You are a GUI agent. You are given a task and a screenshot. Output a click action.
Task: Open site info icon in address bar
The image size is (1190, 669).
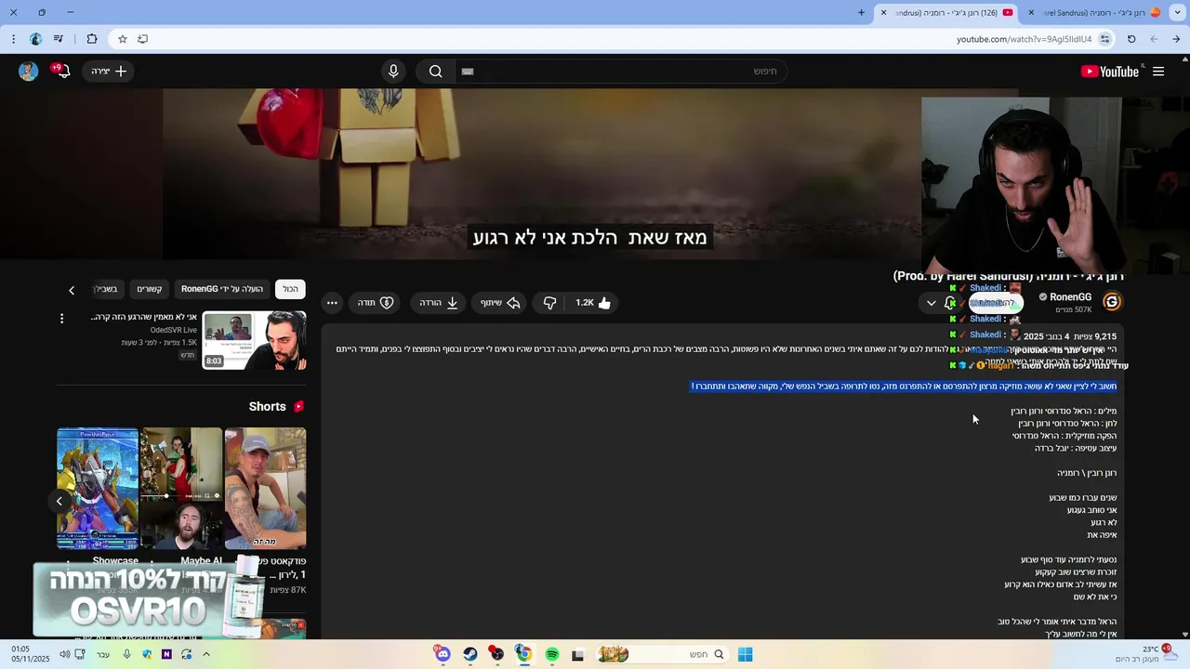1104,39
